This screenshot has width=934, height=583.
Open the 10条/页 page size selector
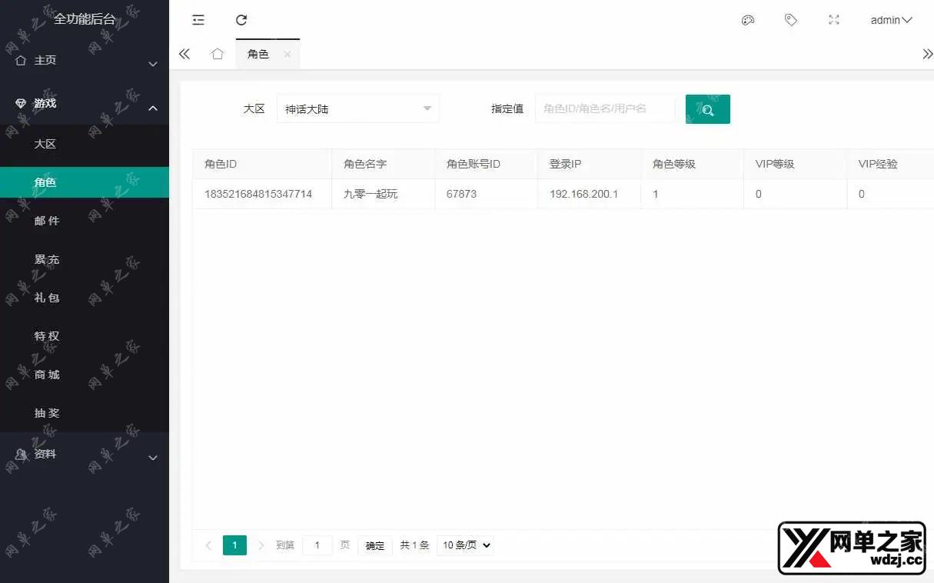click(x=464, y=545)
